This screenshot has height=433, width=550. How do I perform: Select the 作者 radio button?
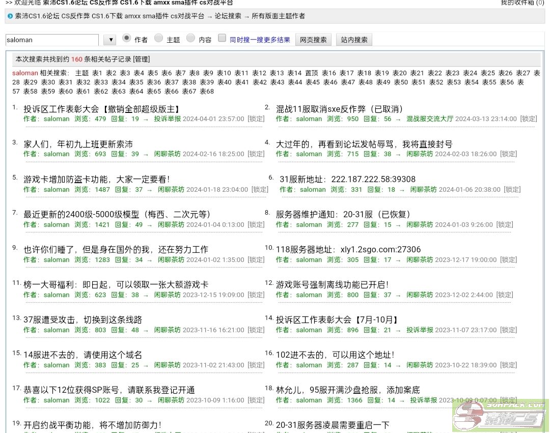coord(127,38)
